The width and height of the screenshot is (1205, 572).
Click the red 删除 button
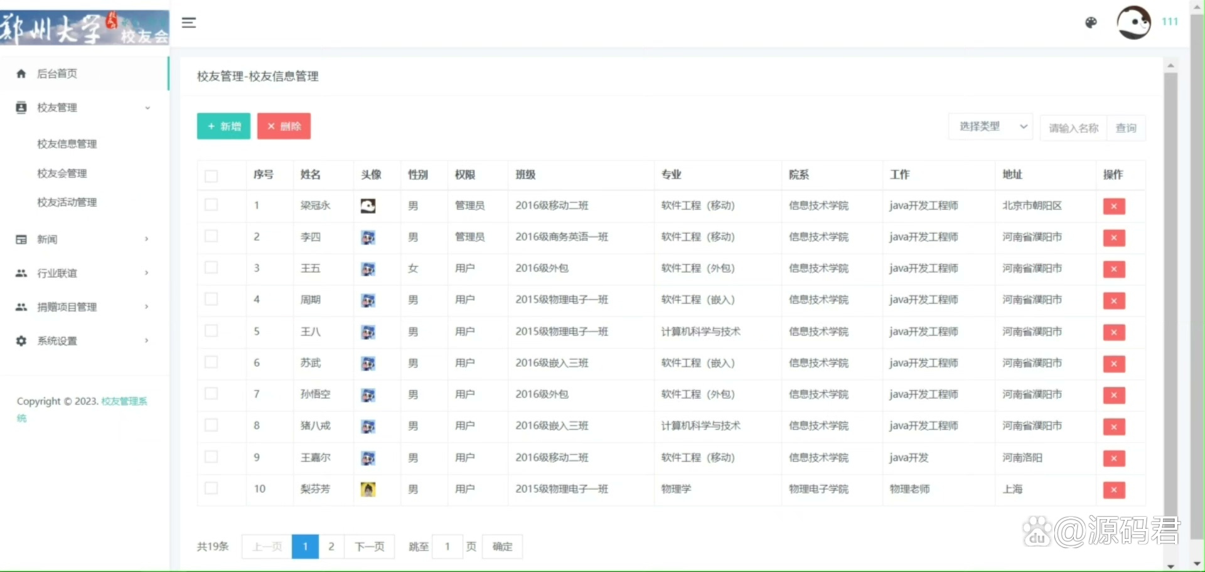(284, 126)
